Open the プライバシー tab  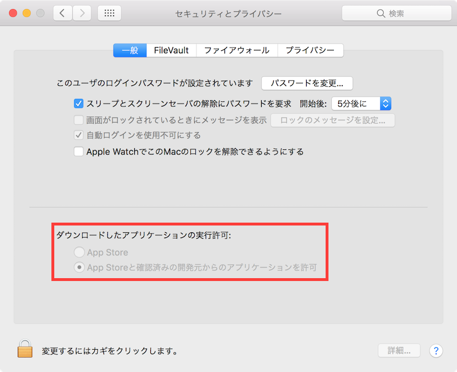310,50
